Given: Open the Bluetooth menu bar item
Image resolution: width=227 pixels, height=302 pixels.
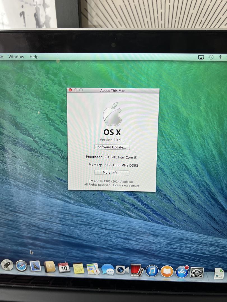Looking at the screenshot, I should pyautogui.click(x=220, y=57).
